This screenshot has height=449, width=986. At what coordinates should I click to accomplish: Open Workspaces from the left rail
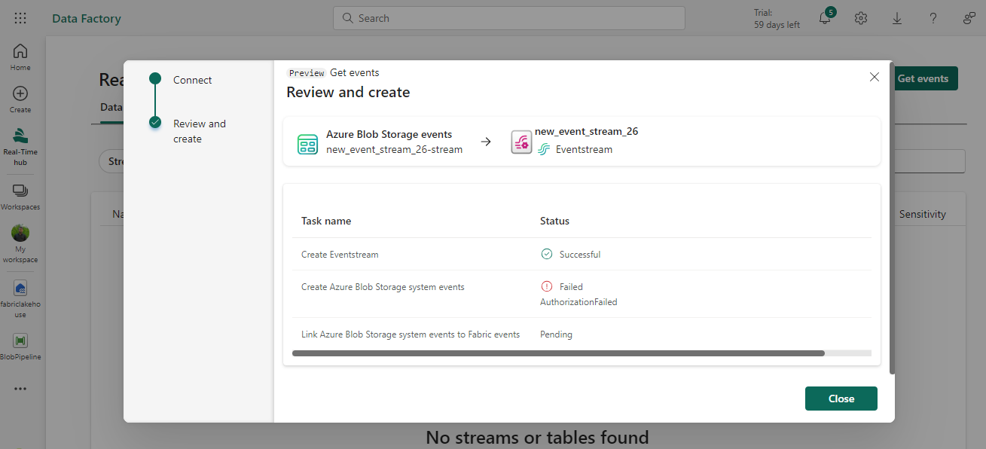20,197
